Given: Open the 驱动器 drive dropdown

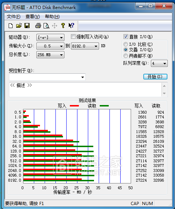Looking at the screenshot, I should pos(50,37).
